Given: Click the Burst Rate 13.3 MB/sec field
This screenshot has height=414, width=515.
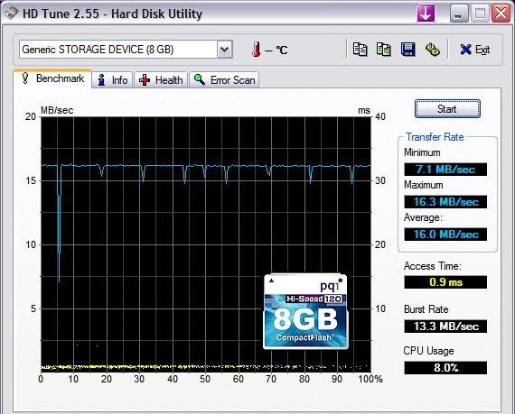Looking at the screenshot, I should pos(445,327).
